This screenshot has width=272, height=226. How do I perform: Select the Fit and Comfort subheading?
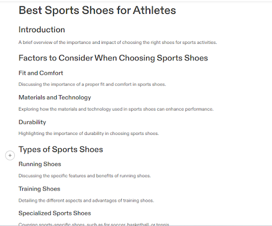pyautogui.click(x=41, y=73)
